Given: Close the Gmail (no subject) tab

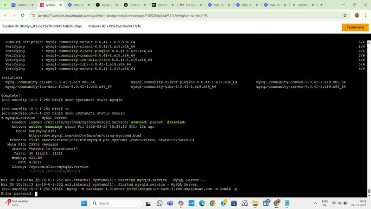Looking at the screenshot, I should coord(201,5).
